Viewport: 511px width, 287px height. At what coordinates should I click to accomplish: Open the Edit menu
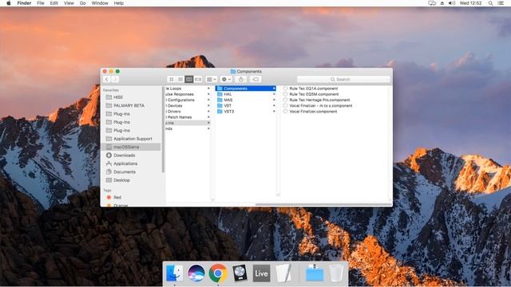click(53, 3)
